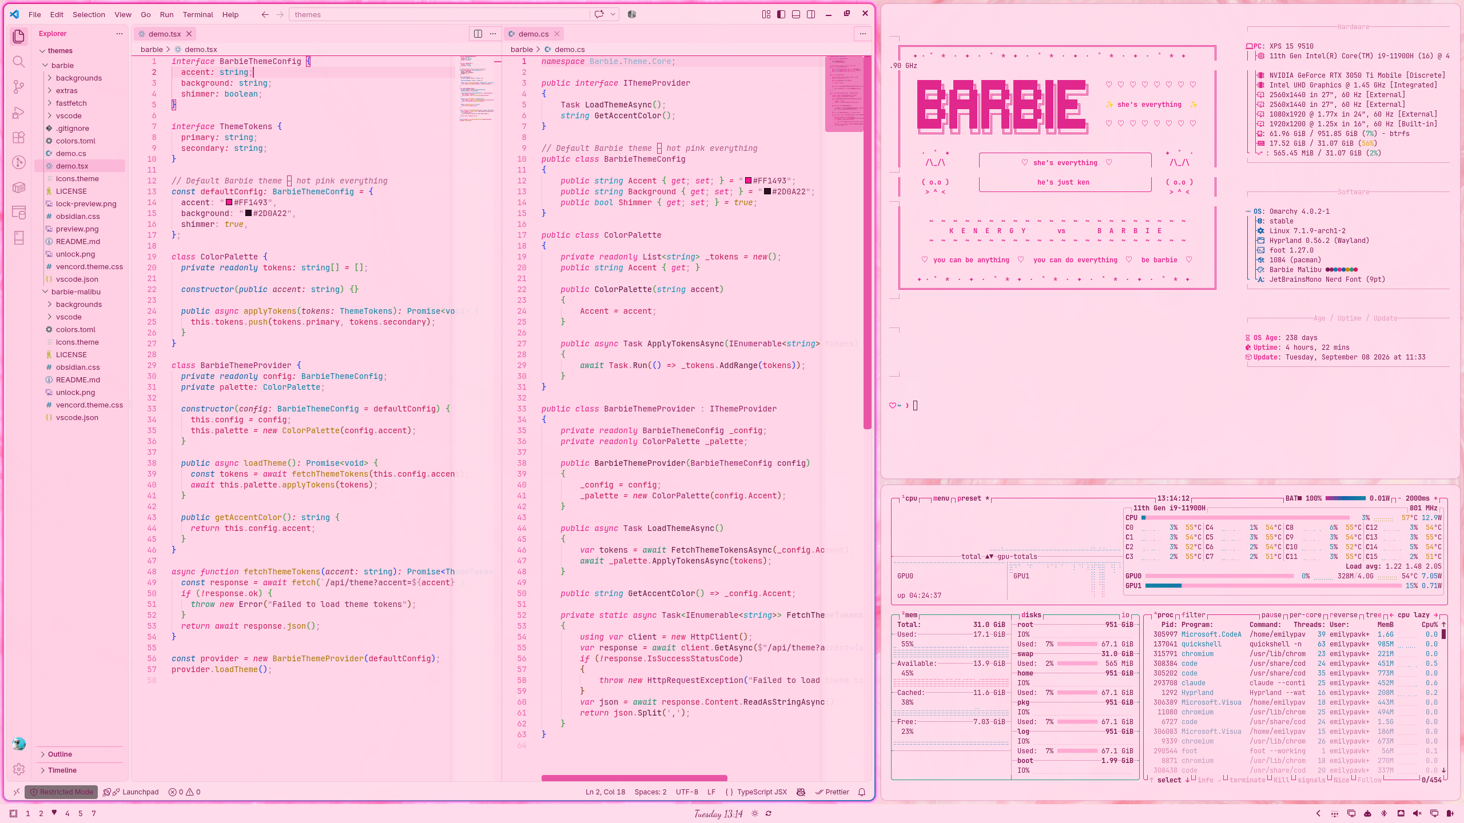Click the split editor right icon
This screenshot has width=1464, height=823.
478,34
